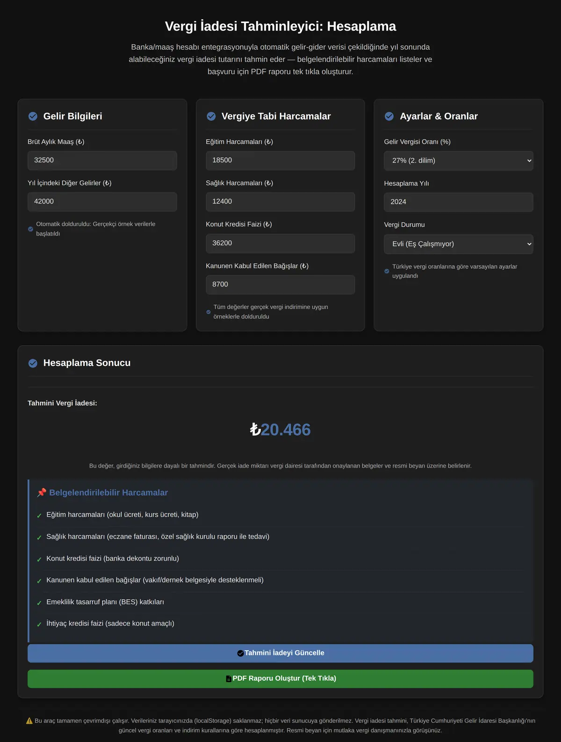Click the pushpin icon by Belgelendirilebilir Harcamalar
The width and height of the screenshot is (561, 742).
(42, 492)
